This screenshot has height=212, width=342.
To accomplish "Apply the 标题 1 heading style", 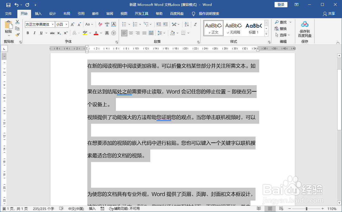I will click(x=254, y=28).
